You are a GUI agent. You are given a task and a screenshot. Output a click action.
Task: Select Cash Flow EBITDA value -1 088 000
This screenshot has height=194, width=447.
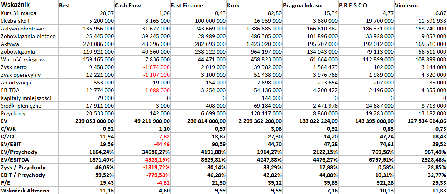tap(142, 90)
